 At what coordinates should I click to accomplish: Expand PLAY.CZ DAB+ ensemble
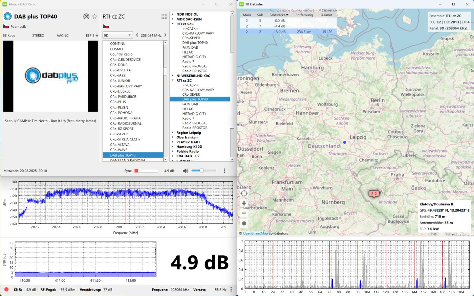point(172,142)
